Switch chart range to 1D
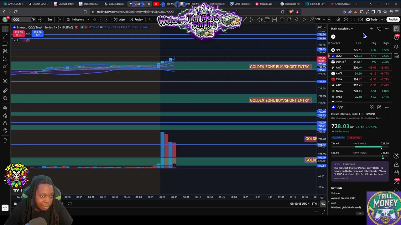401x225 pixels. point(15,204)
